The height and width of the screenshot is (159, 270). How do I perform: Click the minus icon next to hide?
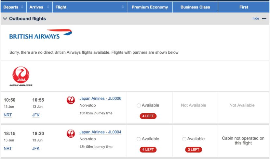click(x=264, y=18)
